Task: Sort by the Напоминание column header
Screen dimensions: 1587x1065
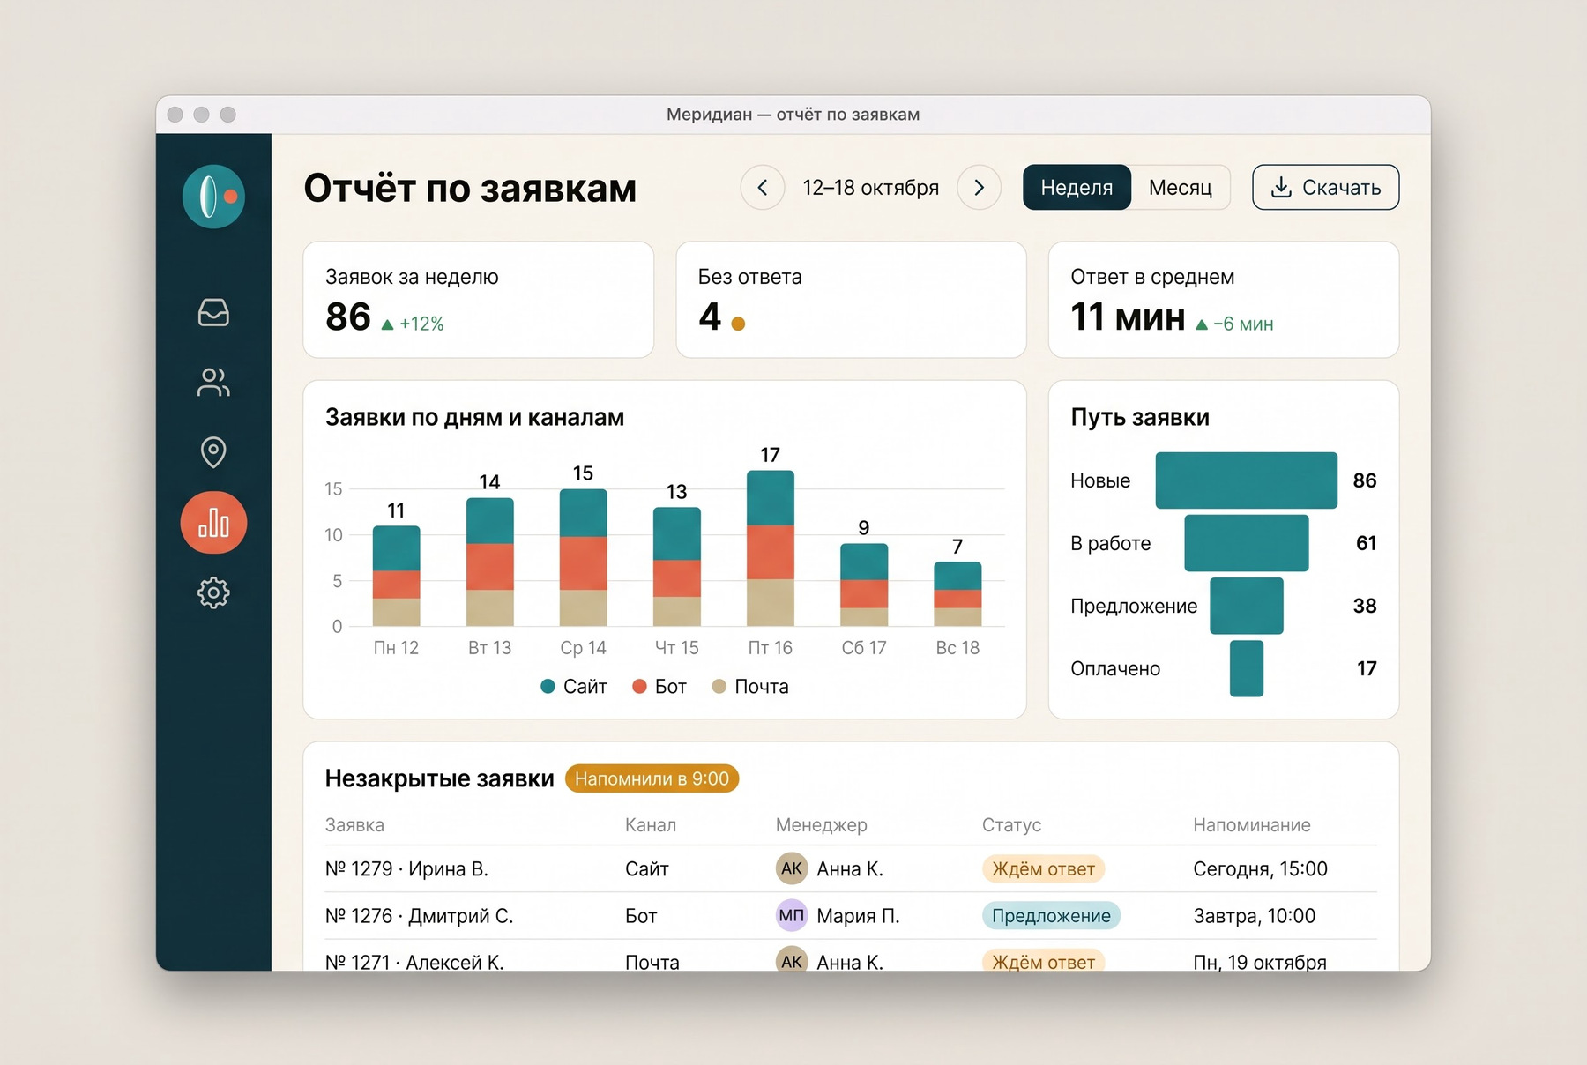Action: click(1251, 825)
